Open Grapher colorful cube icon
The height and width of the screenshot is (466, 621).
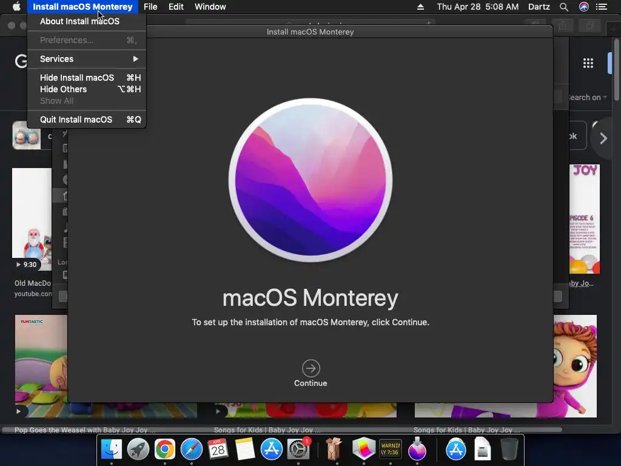coord(364,450)
